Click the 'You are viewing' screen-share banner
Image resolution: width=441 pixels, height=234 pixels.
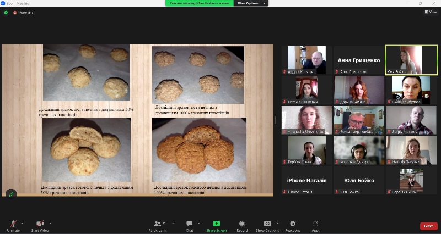(x=200, y=3)
